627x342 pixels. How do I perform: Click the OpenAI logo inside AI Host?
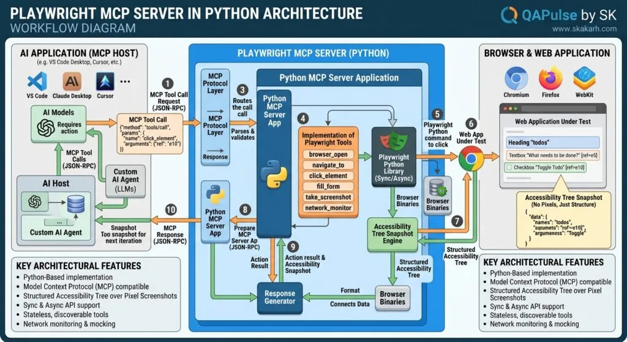[x=35, y=202]
